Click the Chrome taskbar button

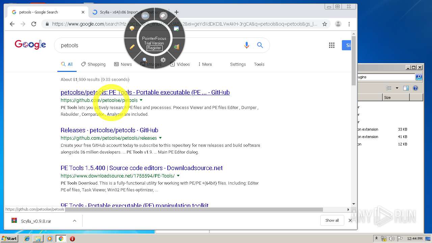click(x=61, y=239)
